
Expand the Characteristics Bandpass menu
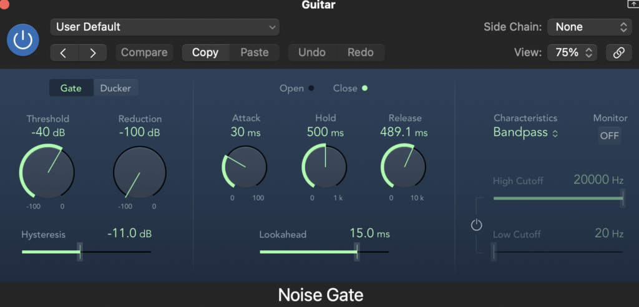point(525,132)
